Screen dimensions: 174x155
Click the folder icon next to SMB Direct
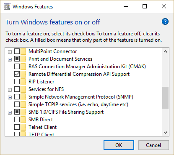(x=23, y=120)
